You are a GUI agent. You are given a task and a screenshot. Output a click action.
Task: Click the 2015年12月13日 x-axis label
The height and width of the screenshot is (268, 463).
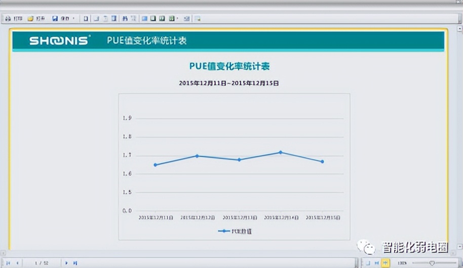(x=240, y=217)
